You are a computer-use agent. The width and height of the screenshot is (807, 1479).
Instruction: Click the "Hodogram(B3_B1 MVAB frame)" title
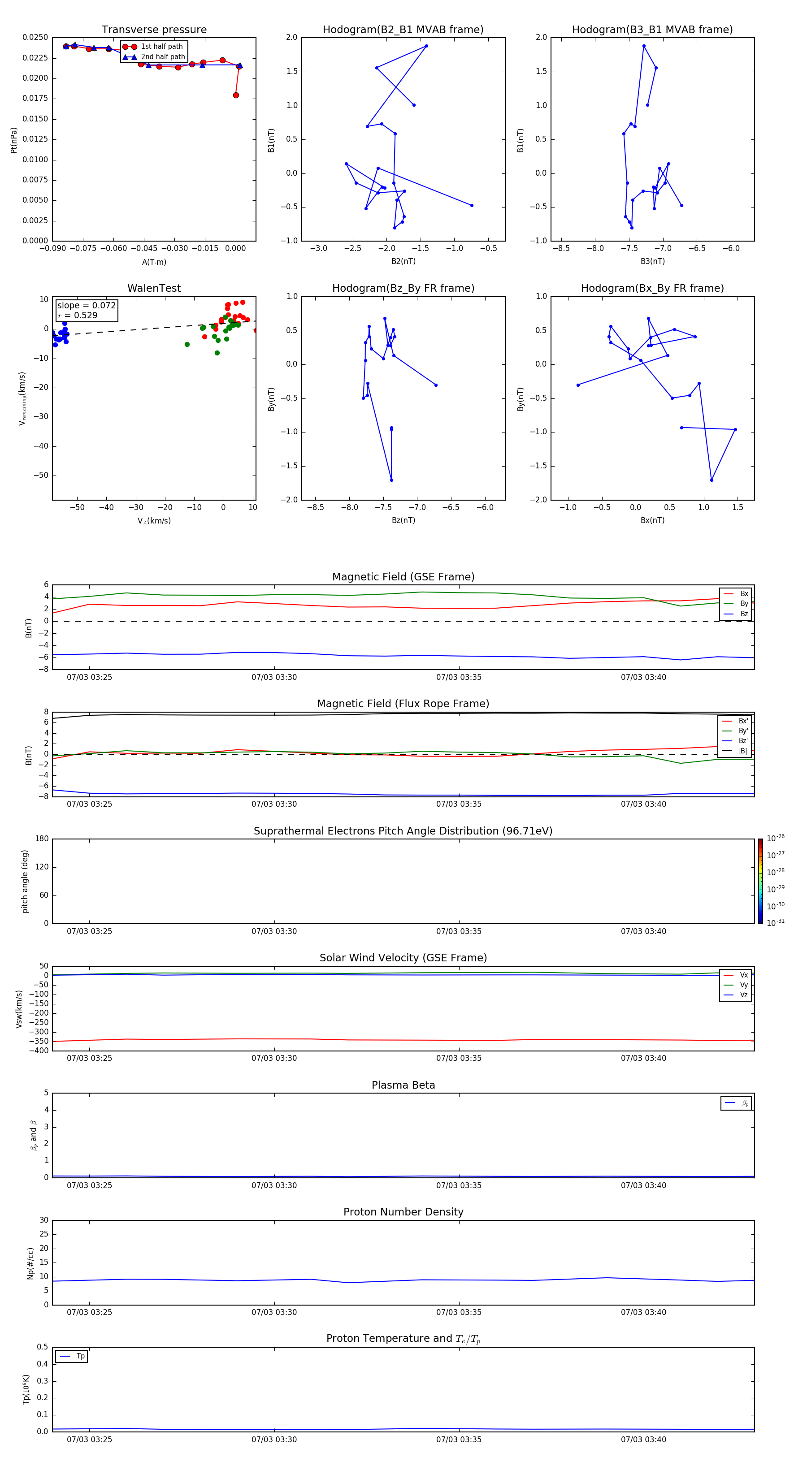point(652,30)
